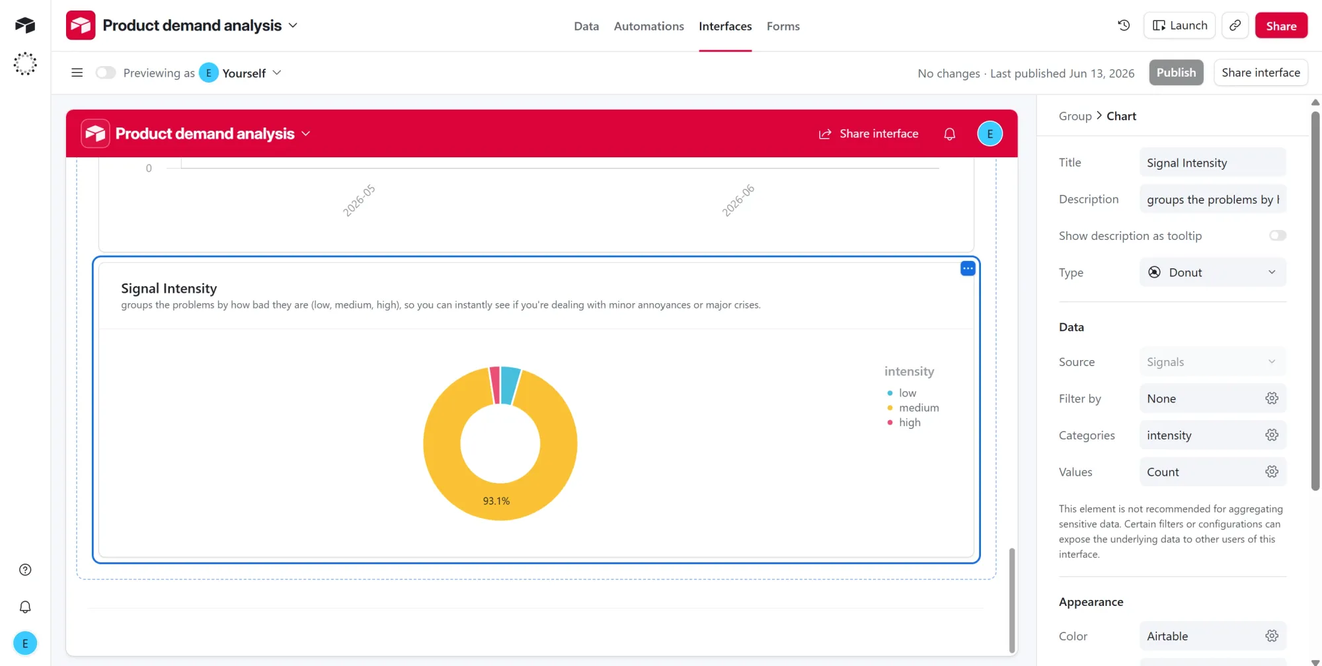The height and width of the screenshot is (666, 1322).
Task: Toggle the Previewing as switch
Action: click(106, 73)
